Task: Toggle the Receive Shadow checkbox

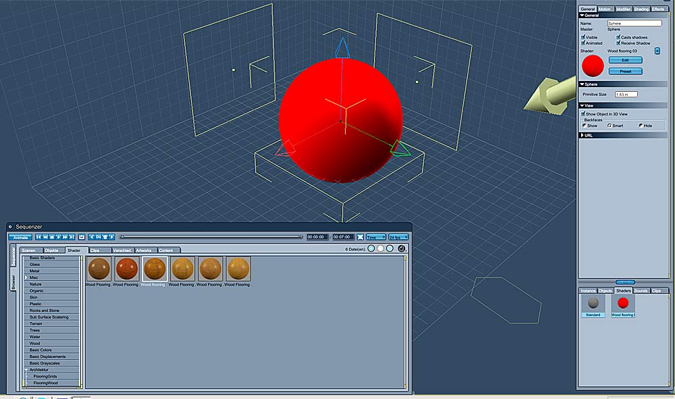Action: [618, 43]
